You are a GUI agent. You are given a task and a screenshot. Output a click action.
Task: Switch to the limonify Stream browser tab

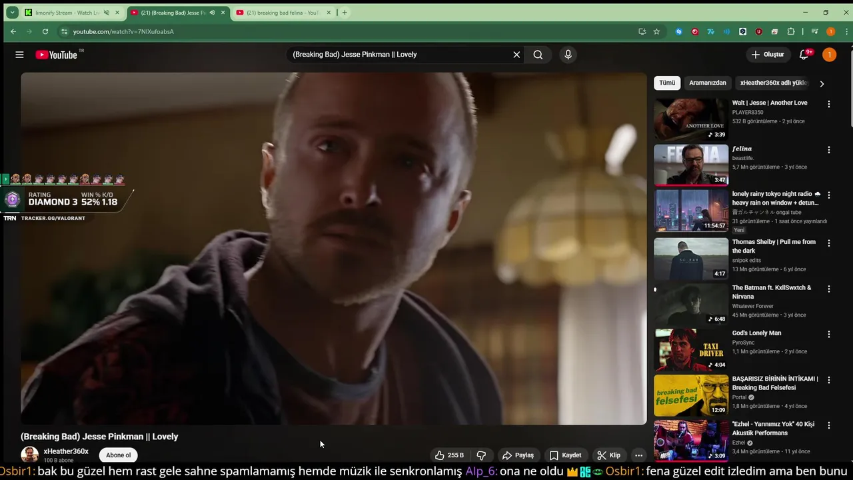pos(72,13)
